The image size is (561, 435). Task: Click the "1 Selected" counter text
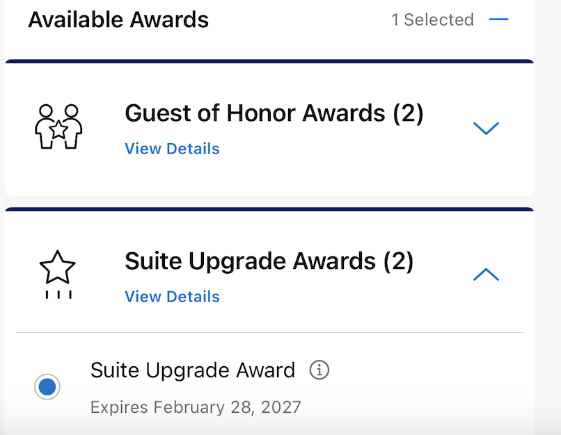click(x=432, y=19)
